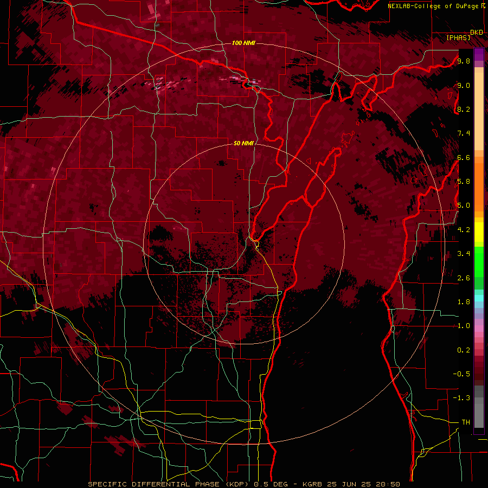This screenshot has width=488, height=488.
Task: Pick the purple top color of the scale
Action: pyautogui.click(x=479, y=54)
